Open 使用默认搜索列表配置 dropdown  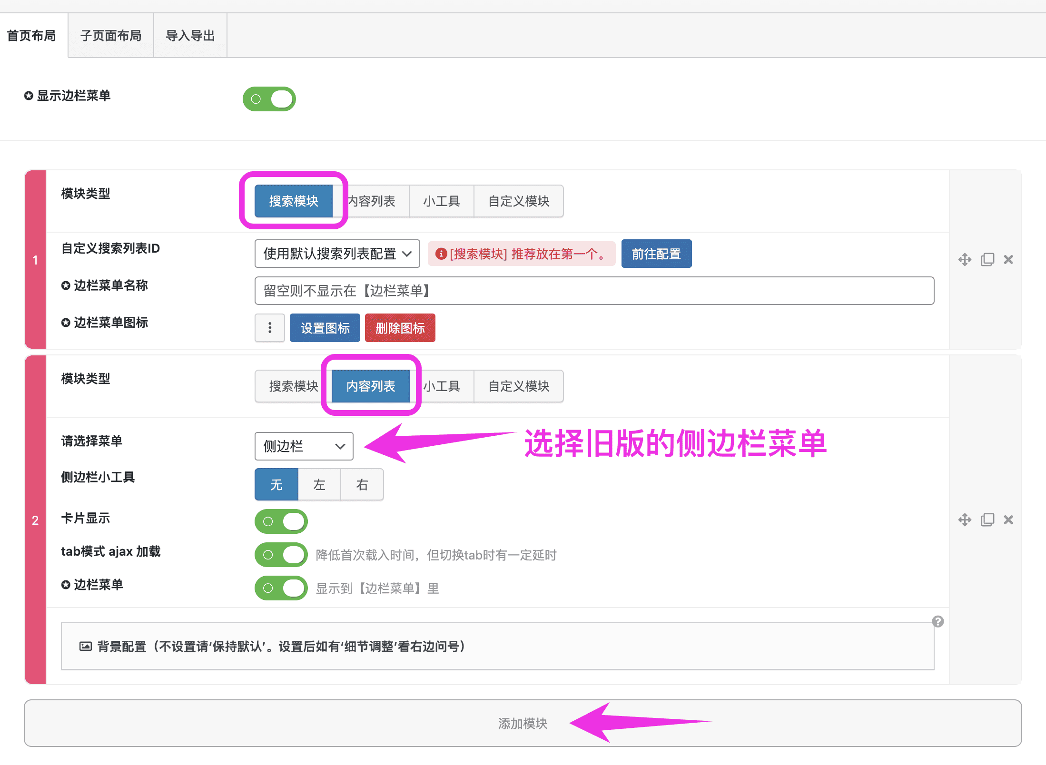337,254
